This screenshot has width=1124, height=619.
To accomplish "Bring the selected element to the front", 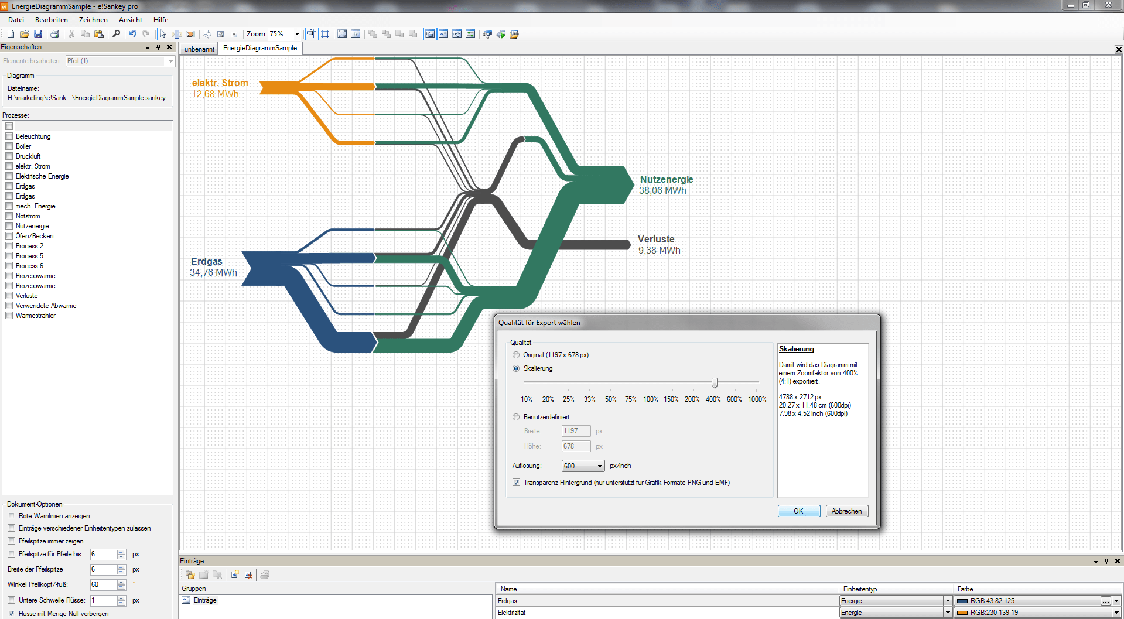I will [373, 35].
